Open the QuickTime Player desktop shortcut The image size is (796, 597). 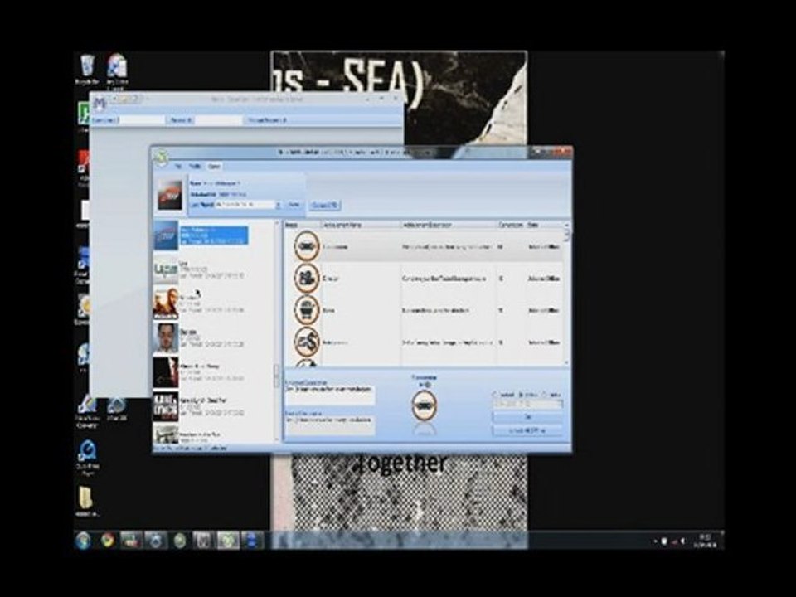coord(87,456)
